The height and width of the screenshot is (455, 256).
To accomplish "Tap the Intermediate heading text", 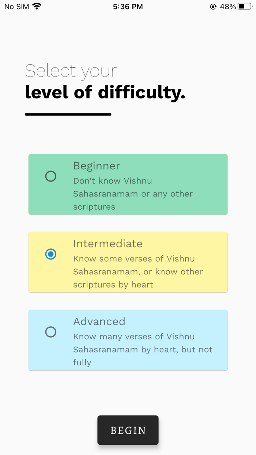I will click(108, 244).
